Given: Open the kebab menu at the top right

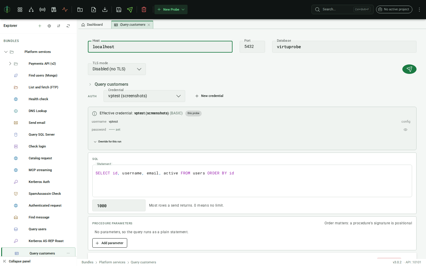Looking at the screenshot, I should [419, 9].
